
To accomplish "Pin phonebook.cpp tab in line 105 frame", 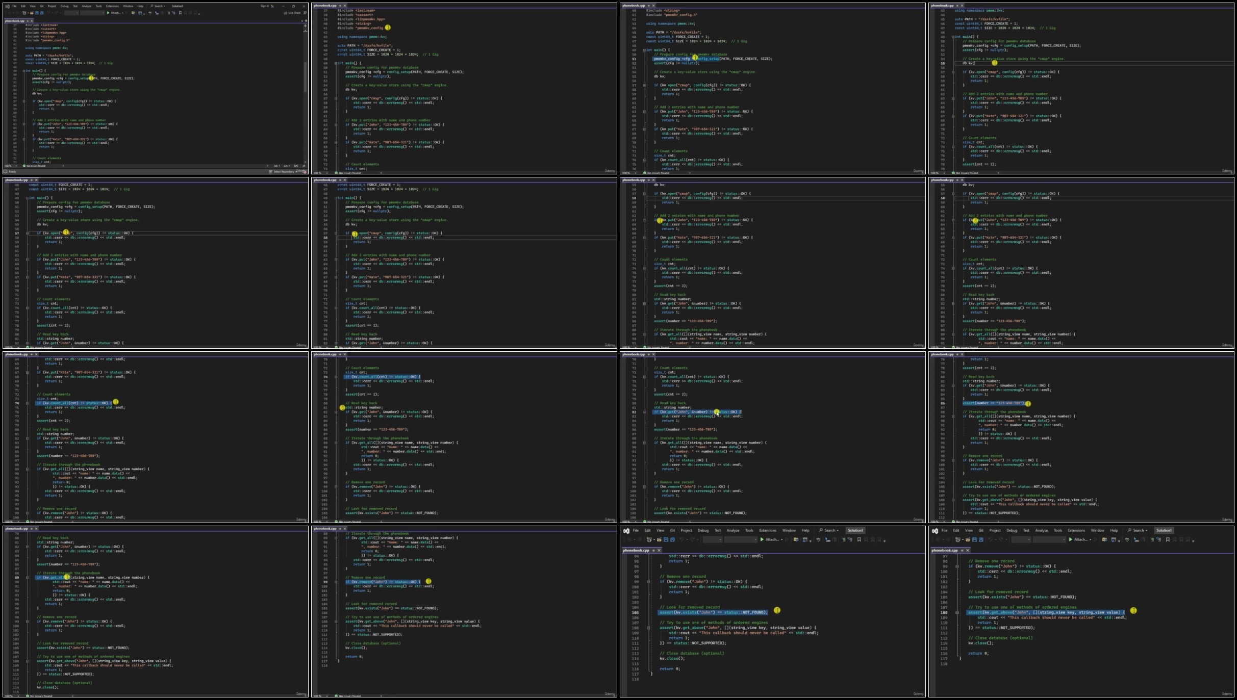I will (653, 551).
